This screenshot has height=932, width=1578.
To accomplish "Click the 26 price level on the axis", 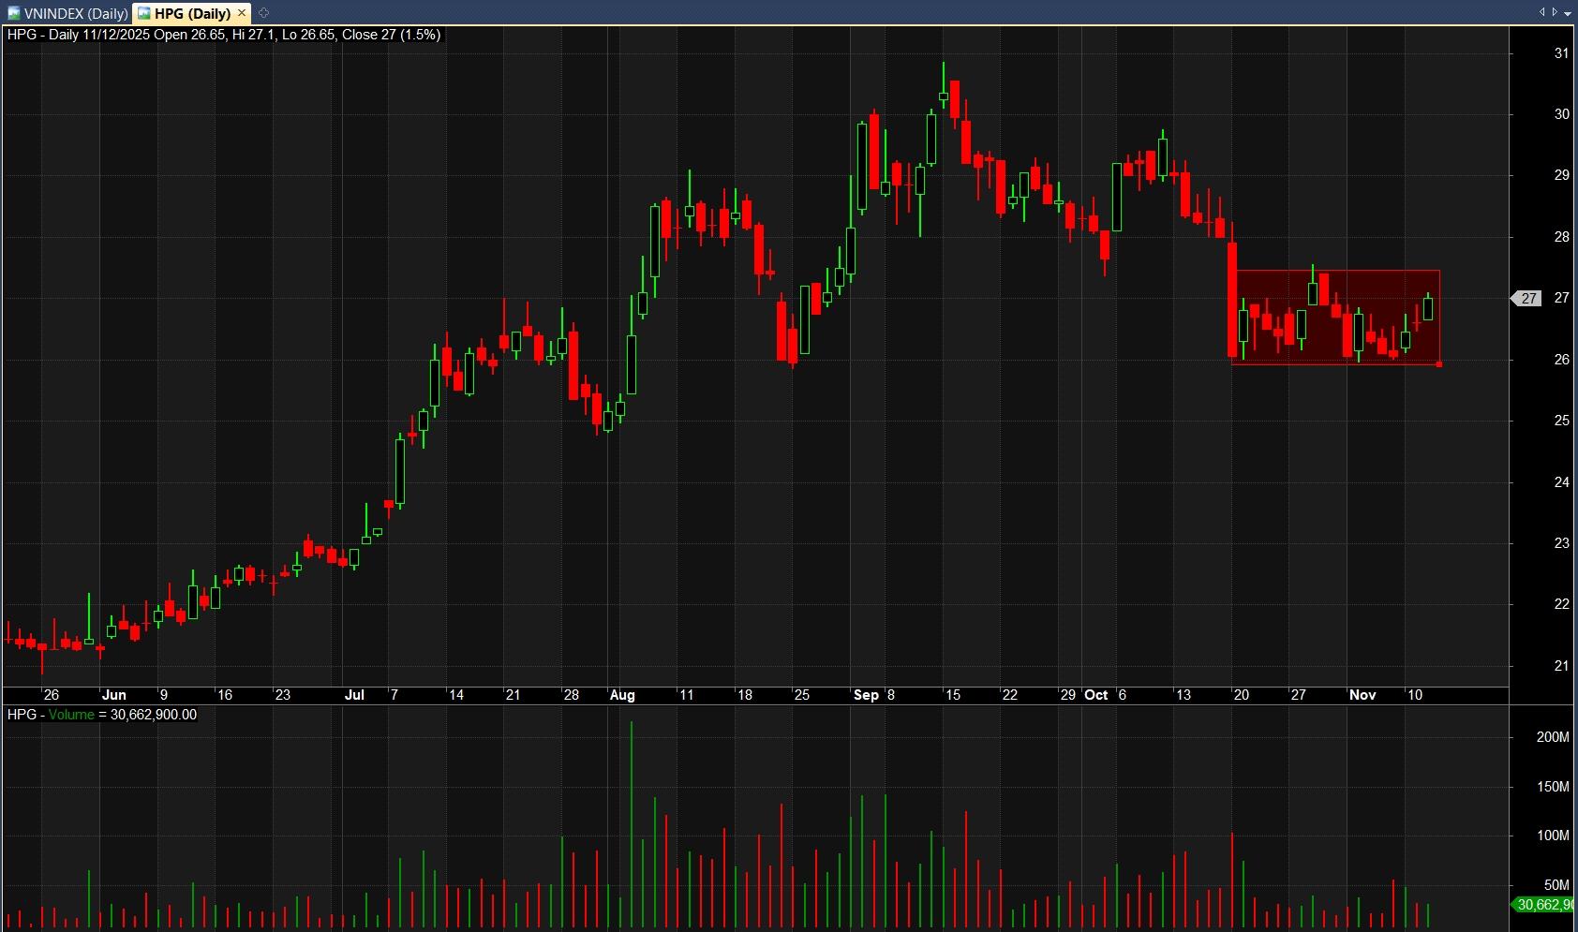I will coord(1561,360).
